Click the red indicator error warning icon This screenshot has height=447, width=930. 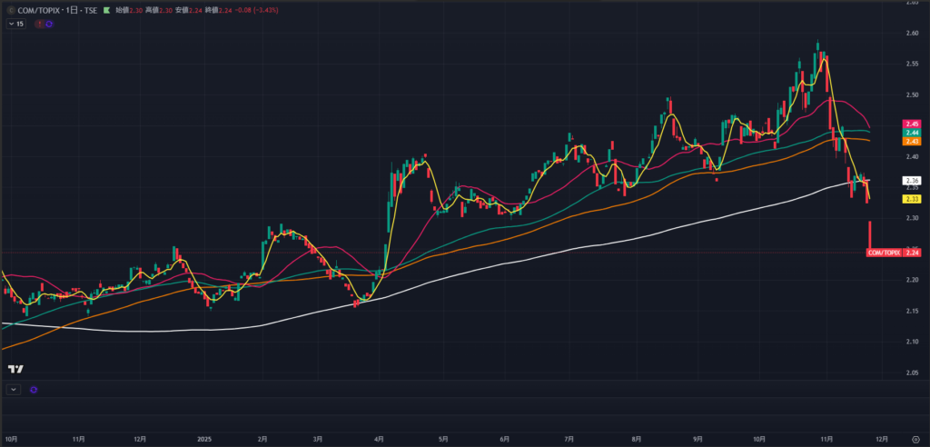click(38, 24)
